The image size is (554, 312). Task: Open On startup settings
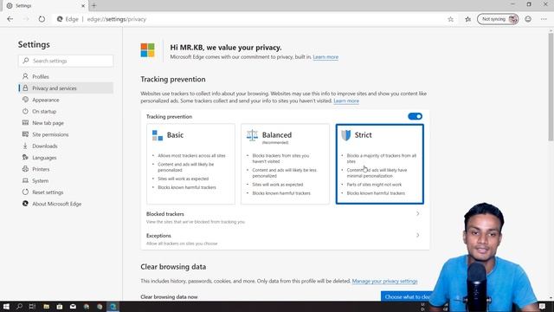[66, 111]
